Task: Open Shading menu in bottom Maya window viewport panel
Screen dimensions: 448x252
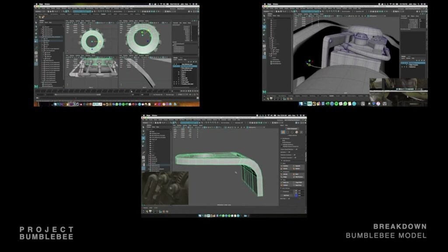Action: pyautogui.click(x=179, y=126)
